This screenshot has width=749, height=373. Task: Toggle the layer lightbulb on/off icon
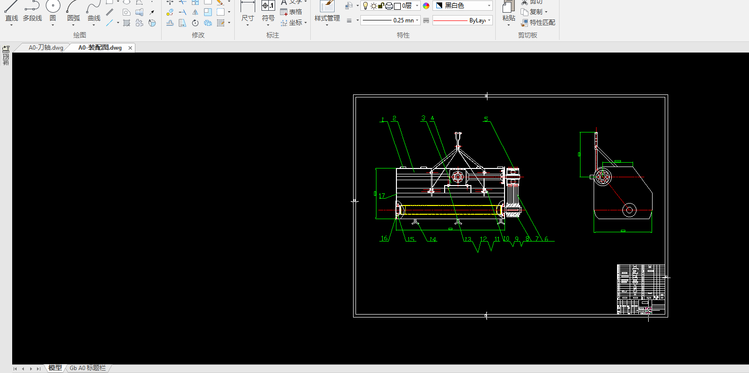(x=366, y=6)
